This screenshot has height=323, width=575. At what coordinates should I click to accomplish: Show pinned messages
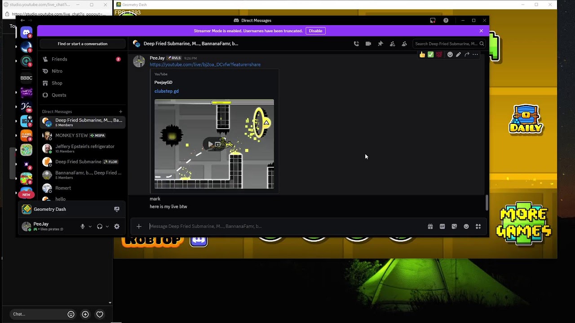(x=380, y=44)
